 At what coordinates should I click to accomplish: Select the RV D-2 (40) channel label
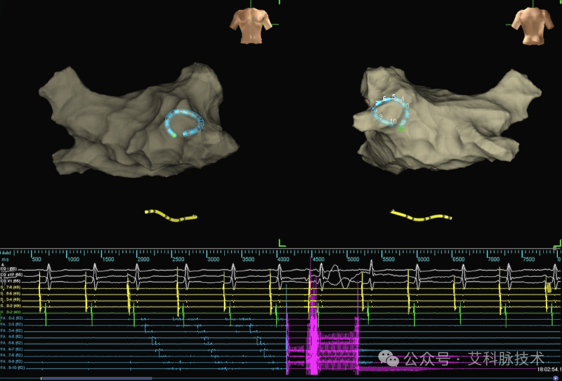pos(10,312)
